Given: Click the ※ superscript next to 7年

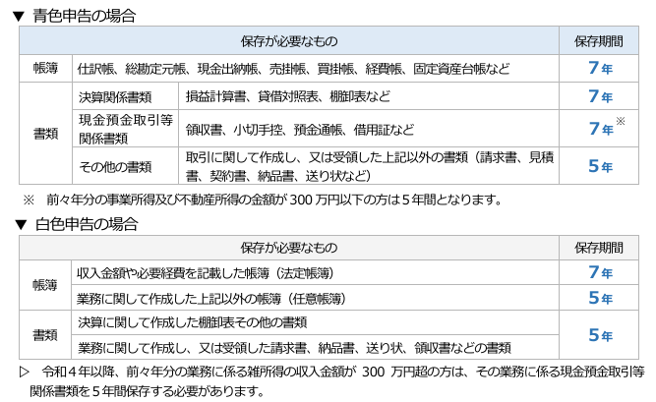Looking at the screenshot, I should 620,121.
